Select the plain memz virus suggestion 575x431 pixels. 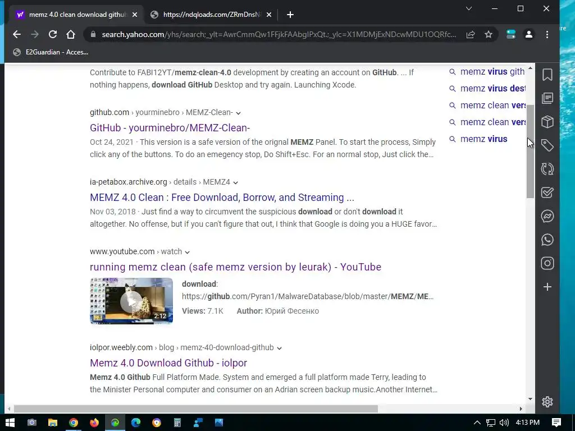pos(478,139)
